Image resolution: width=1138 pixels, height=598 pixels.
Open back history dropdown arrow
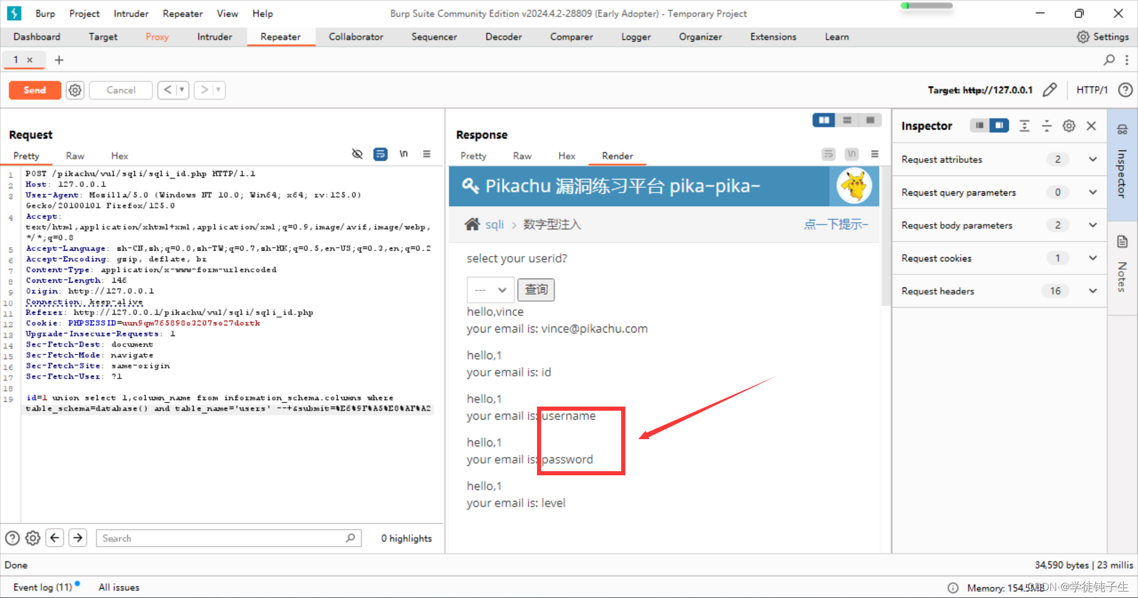(182, 90)
